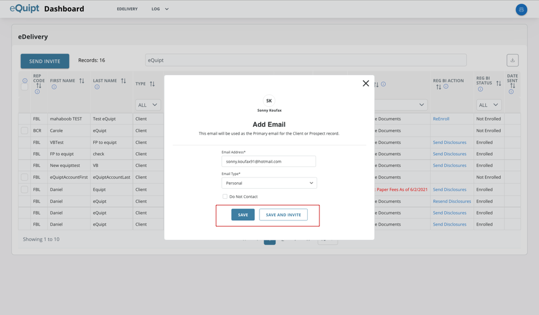Close the Add Email dialog
The width and height of the screenshot is (539, 315).
[366, 83]
